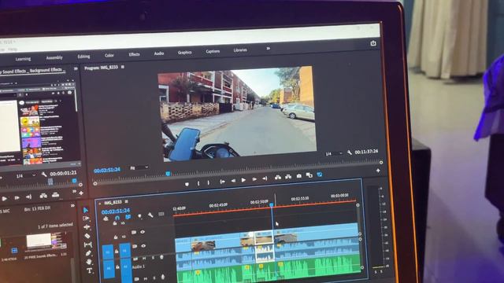Open Program monitor settings wrench

click(350, 153)
